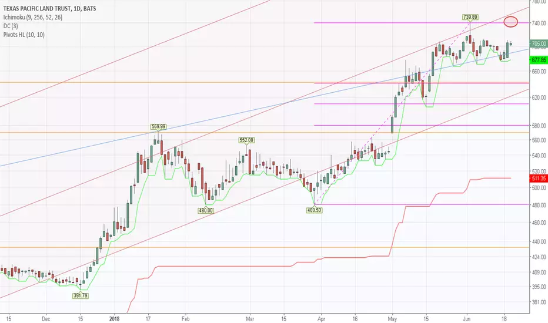Click the red 511.35 price tag
Screen dimensions: 548x323
[538, 179]
